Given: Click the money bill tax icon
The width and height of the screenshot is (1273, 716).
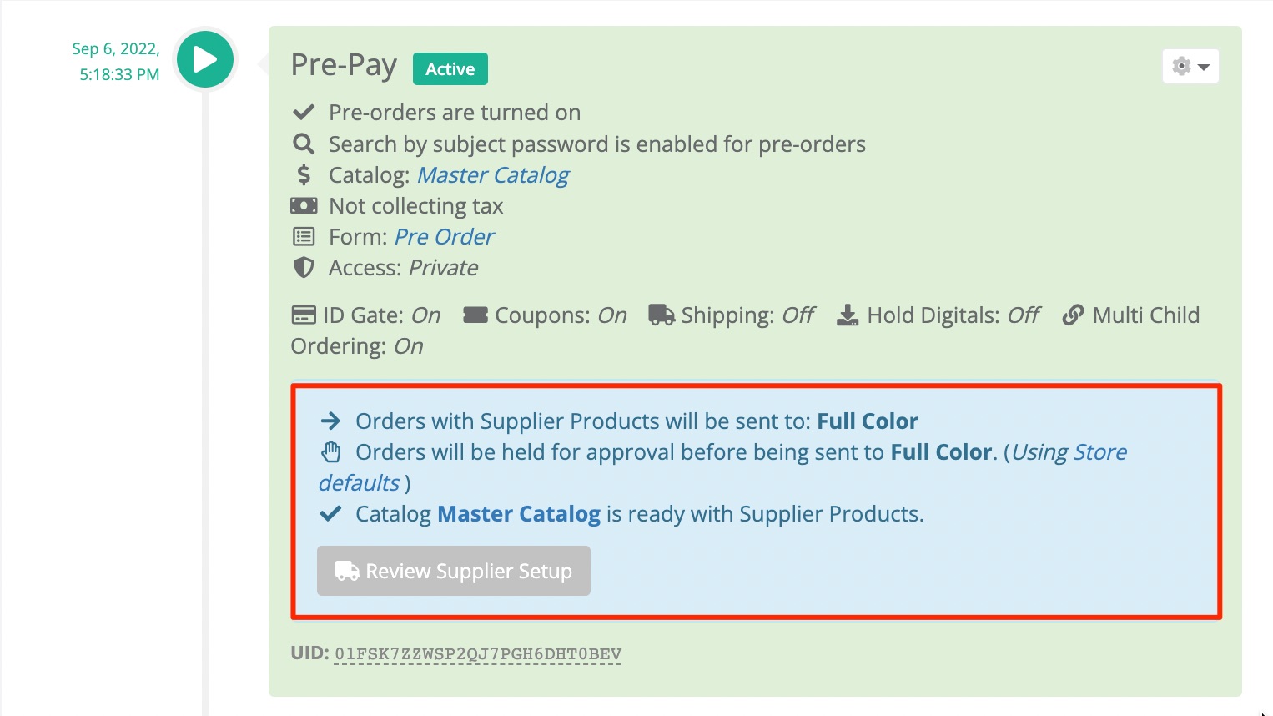Looking at the screenshot, I should (x=304, y=205).
